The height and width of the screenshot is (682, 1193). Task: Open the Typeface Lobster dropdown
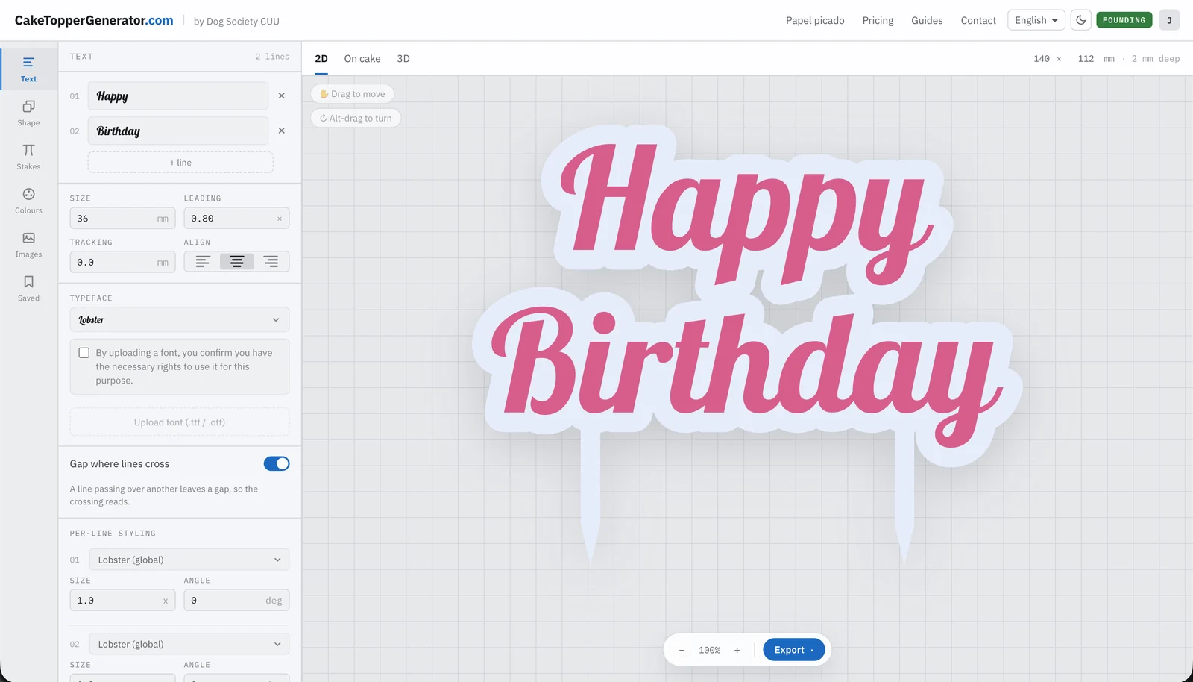[x=180, y=319]
